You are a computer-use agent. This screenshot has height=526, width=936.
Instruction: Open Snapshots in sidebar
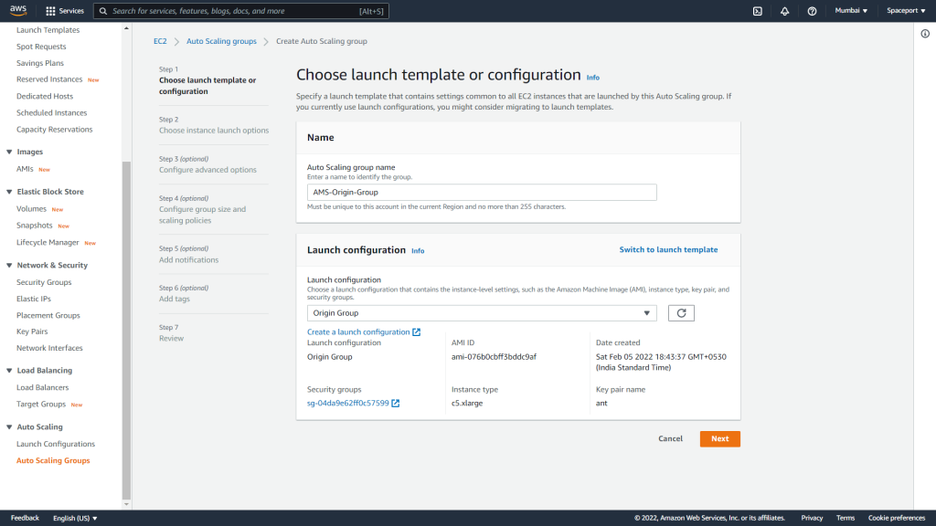click(x=34, y=226)
